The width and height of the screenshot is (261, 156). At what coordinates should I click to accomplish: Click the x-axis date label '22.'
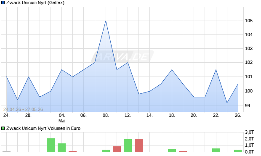[216, 115]
